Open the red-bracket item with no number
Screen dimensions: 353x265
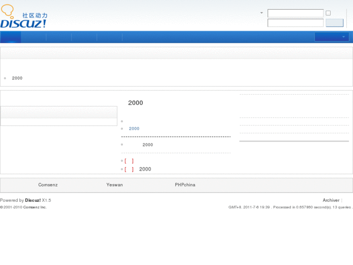pos(129,161)
